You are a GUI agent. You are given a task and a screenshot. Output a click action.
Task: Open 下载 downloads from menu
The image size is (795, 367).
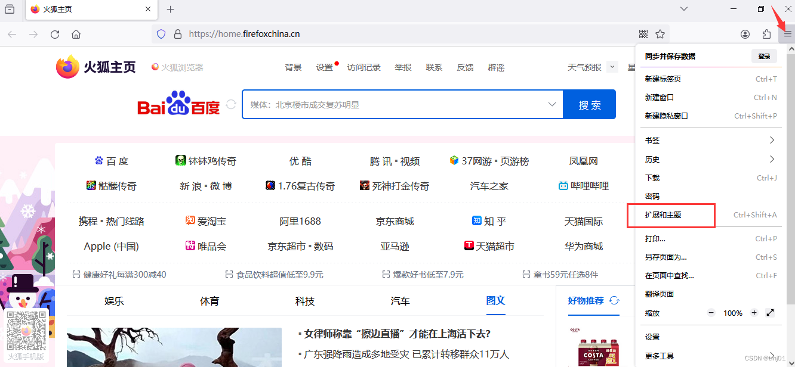pos(710,178)
